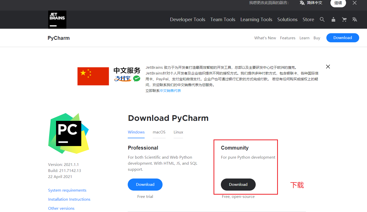The height and width of the screenshot is (212, 367).
Task: Open System requirements link
Action: 67,190
